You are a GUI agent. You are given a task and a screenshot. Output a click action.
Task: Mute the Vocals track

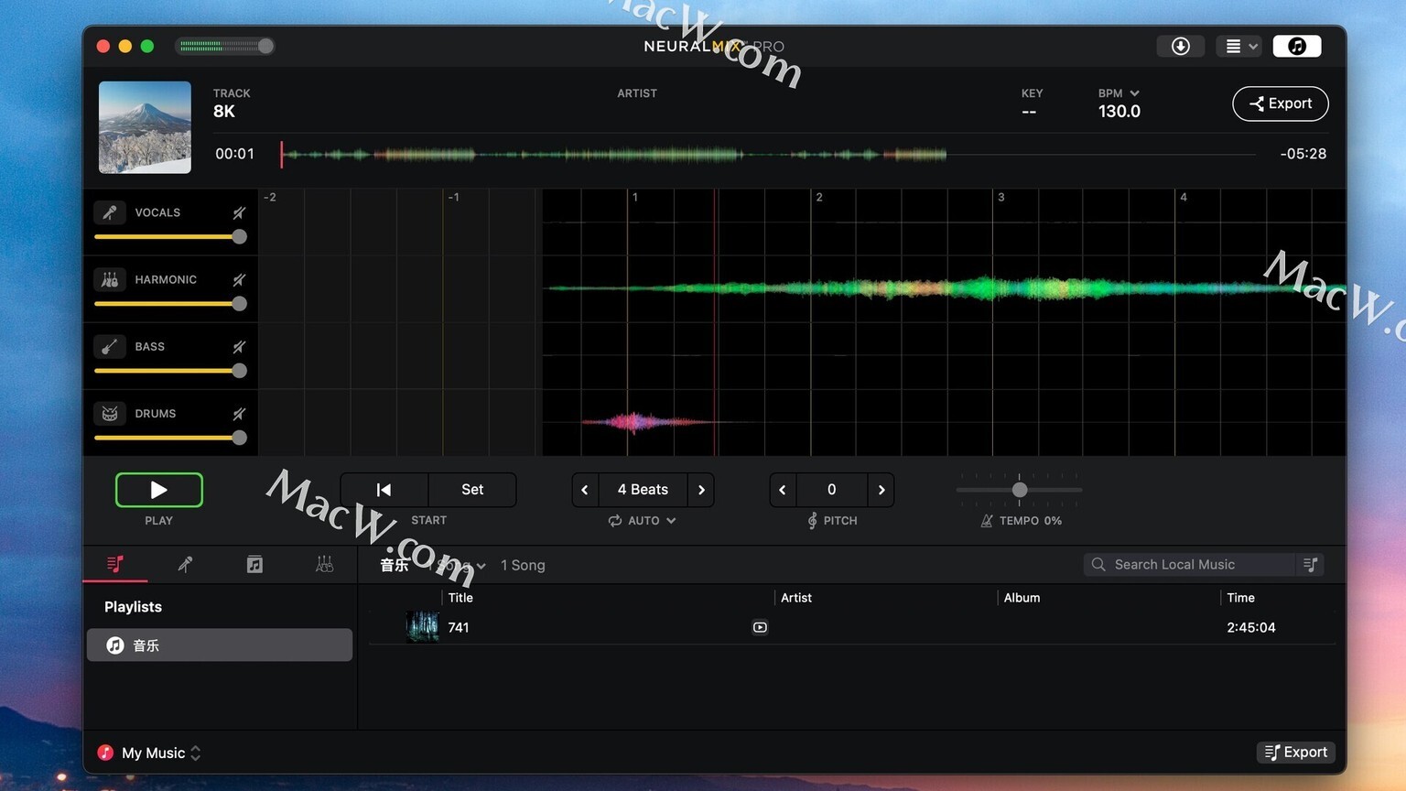tap(239, 212)
